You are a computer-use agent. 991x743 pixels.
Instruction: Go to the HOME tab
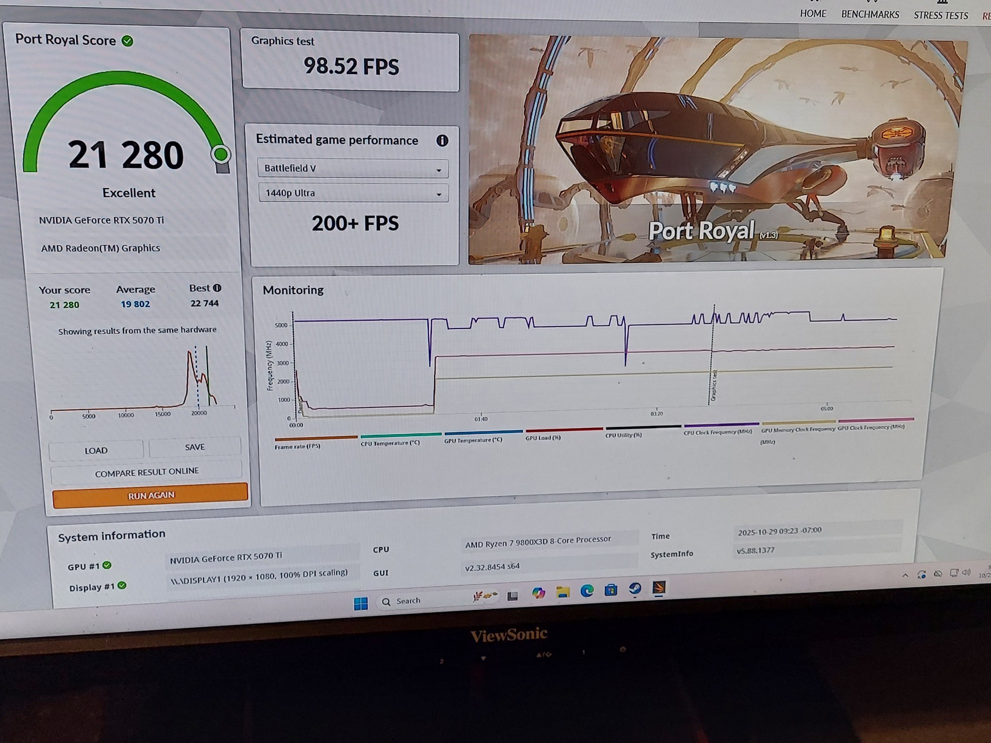tap(813, 14)
